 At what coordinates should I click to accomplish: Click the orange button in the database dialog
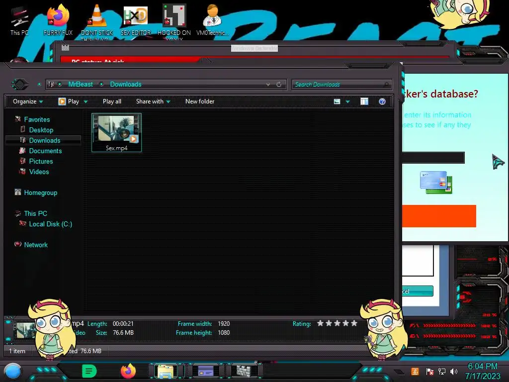coord(439,216)
